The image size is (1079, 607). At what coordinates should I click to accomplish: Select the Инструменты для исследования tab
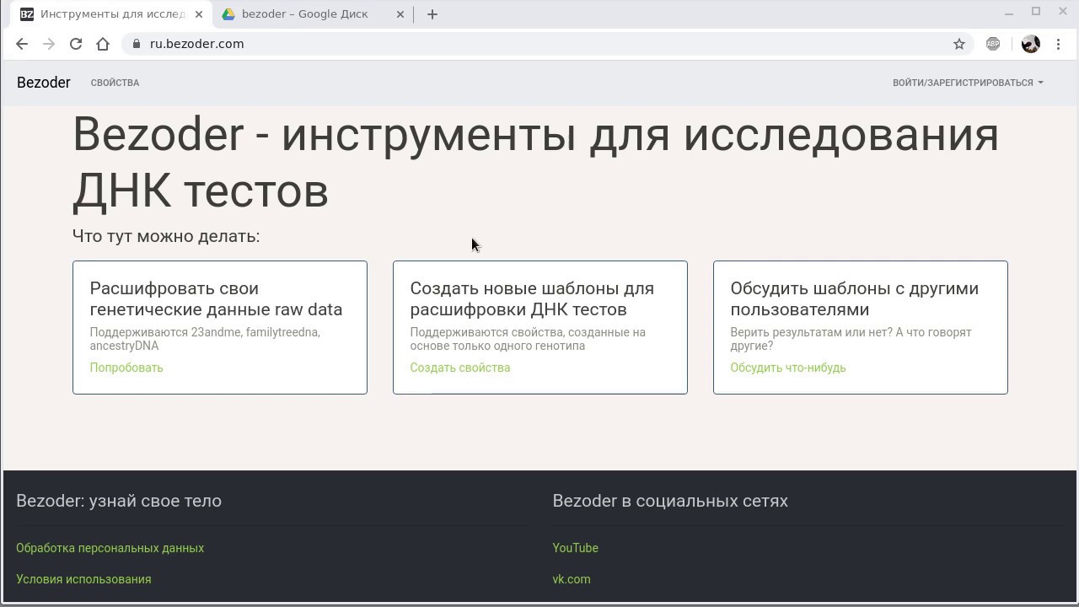[111, 14]
